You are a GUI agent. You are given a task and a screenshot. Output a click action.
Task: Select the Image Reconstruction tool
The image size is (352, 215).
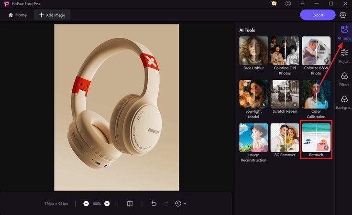pos(253,143)
